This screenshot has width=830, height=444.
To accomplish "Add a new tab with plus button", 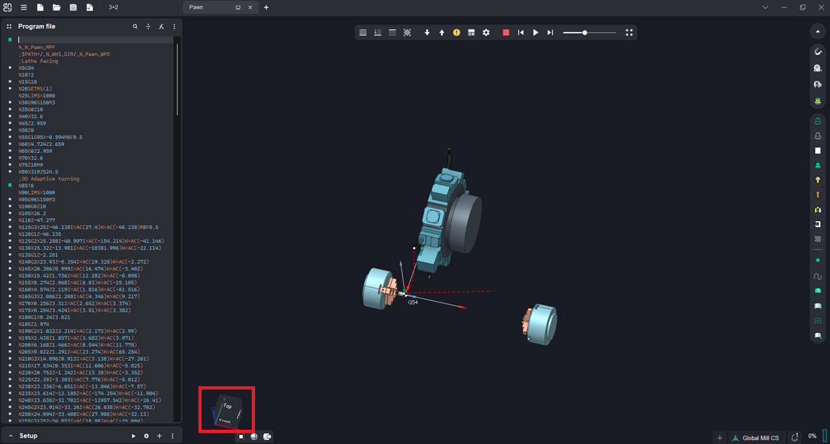I will [266, 7].
